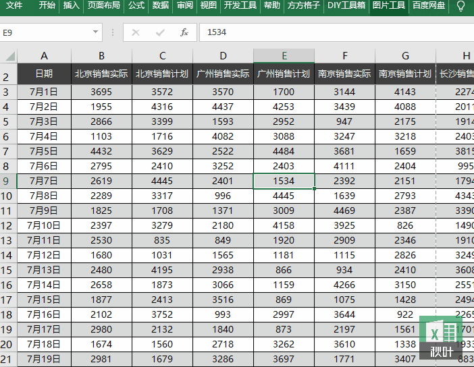Select the 7月19日 date cell

click(44, 359)
